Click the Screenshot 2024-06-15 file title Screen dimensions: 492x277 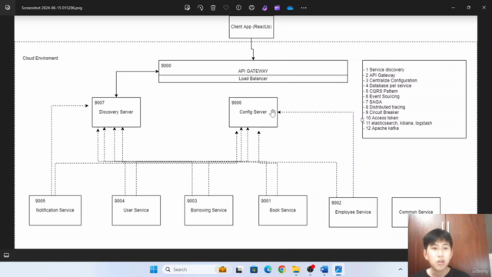coord(52,8)
